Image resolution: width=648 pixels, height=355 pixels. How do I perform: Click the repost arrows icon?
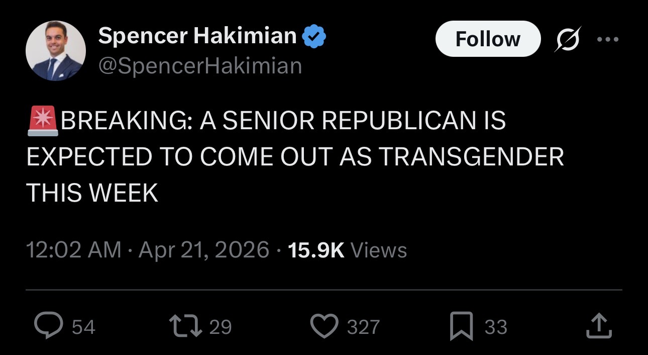tap(187, 327)
